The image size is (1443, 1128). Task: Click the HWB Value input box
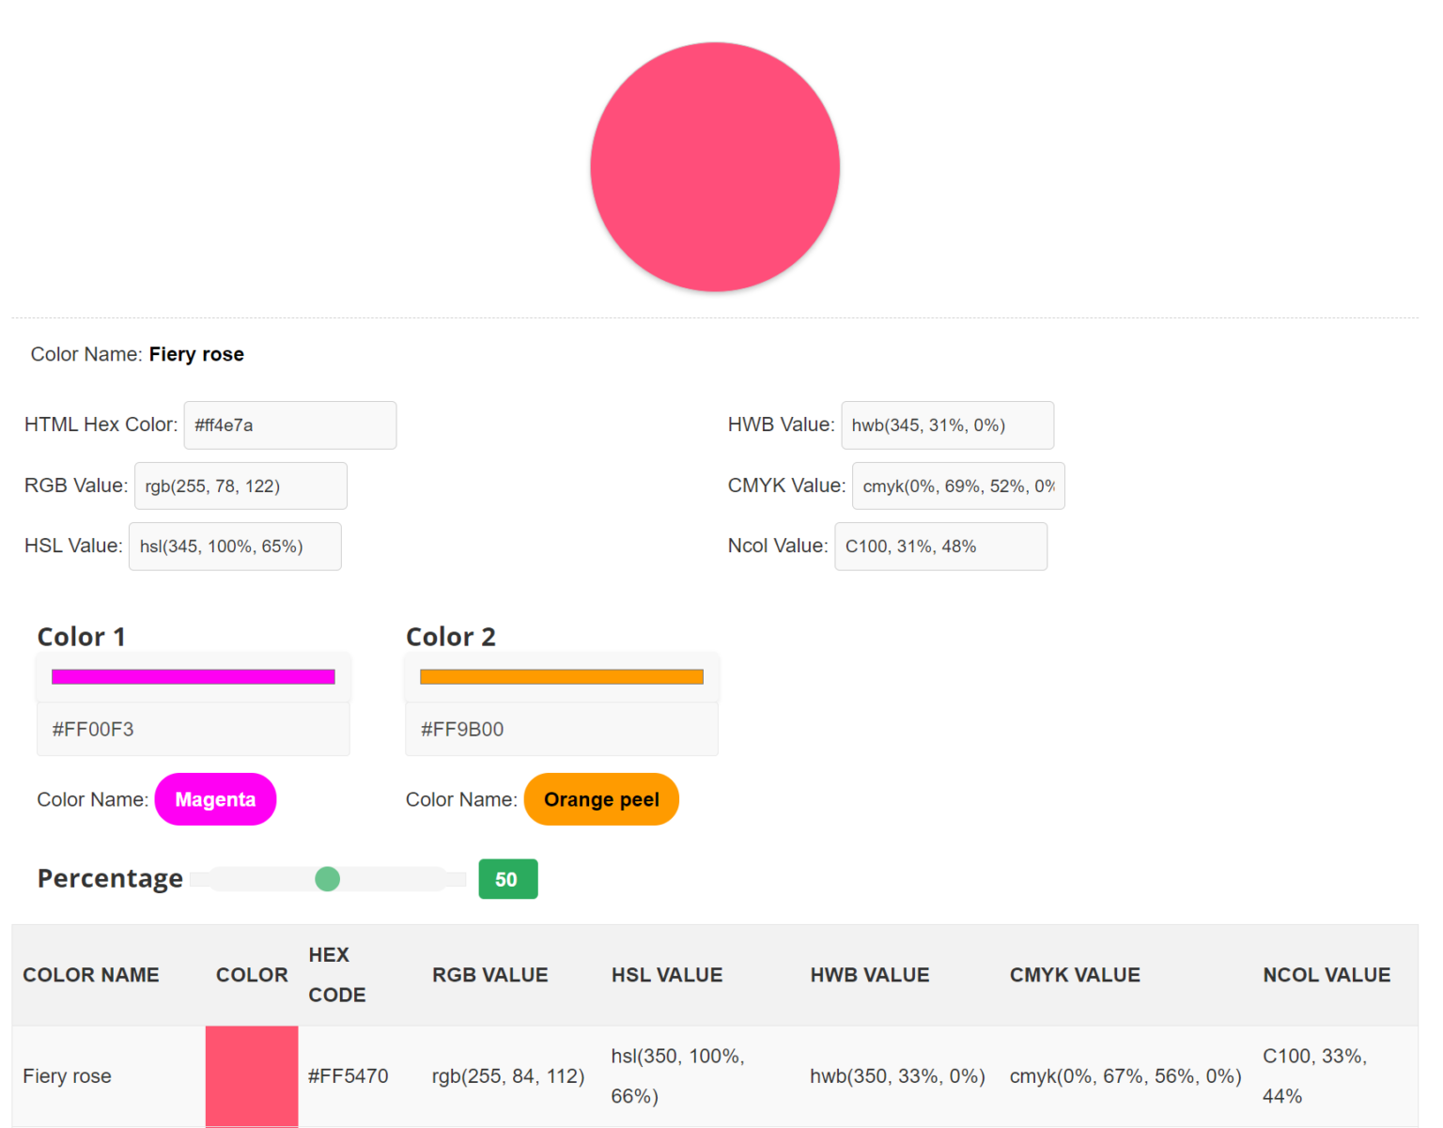947,425
